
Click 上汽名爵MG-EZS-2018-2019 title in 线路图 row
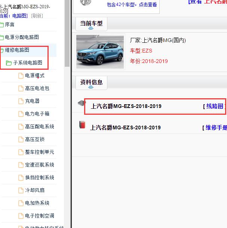click(126, 106)
